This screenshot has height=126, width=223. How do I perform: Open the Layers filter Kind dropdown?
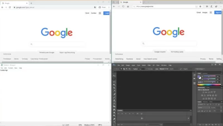point(201,104)
